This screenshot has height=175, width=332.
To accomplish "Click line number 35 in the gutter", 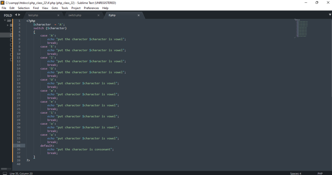I will tap(19, 146).
